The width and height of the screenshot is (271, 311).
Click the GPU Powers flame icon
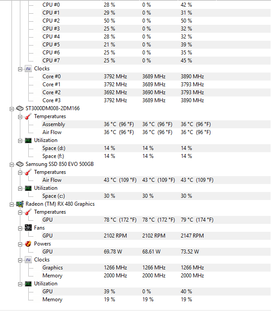28,244
